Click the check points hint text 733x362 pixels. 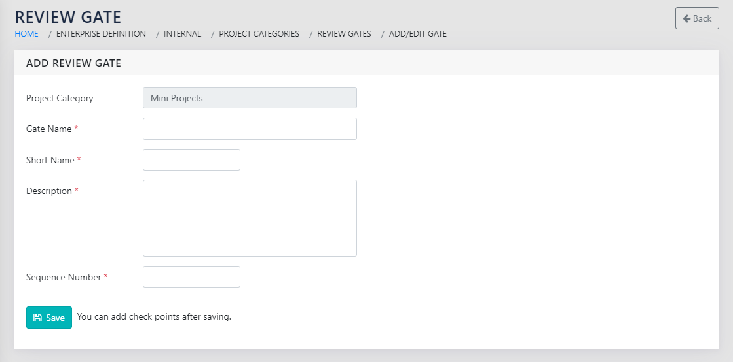tap(154, 317)
